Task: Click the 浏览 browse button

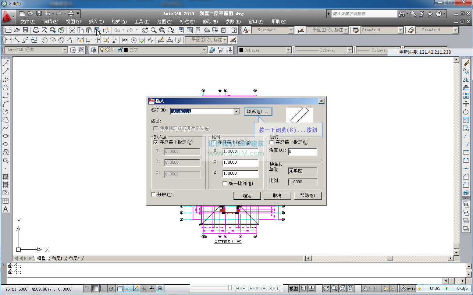Action: (x=258, y=111)
